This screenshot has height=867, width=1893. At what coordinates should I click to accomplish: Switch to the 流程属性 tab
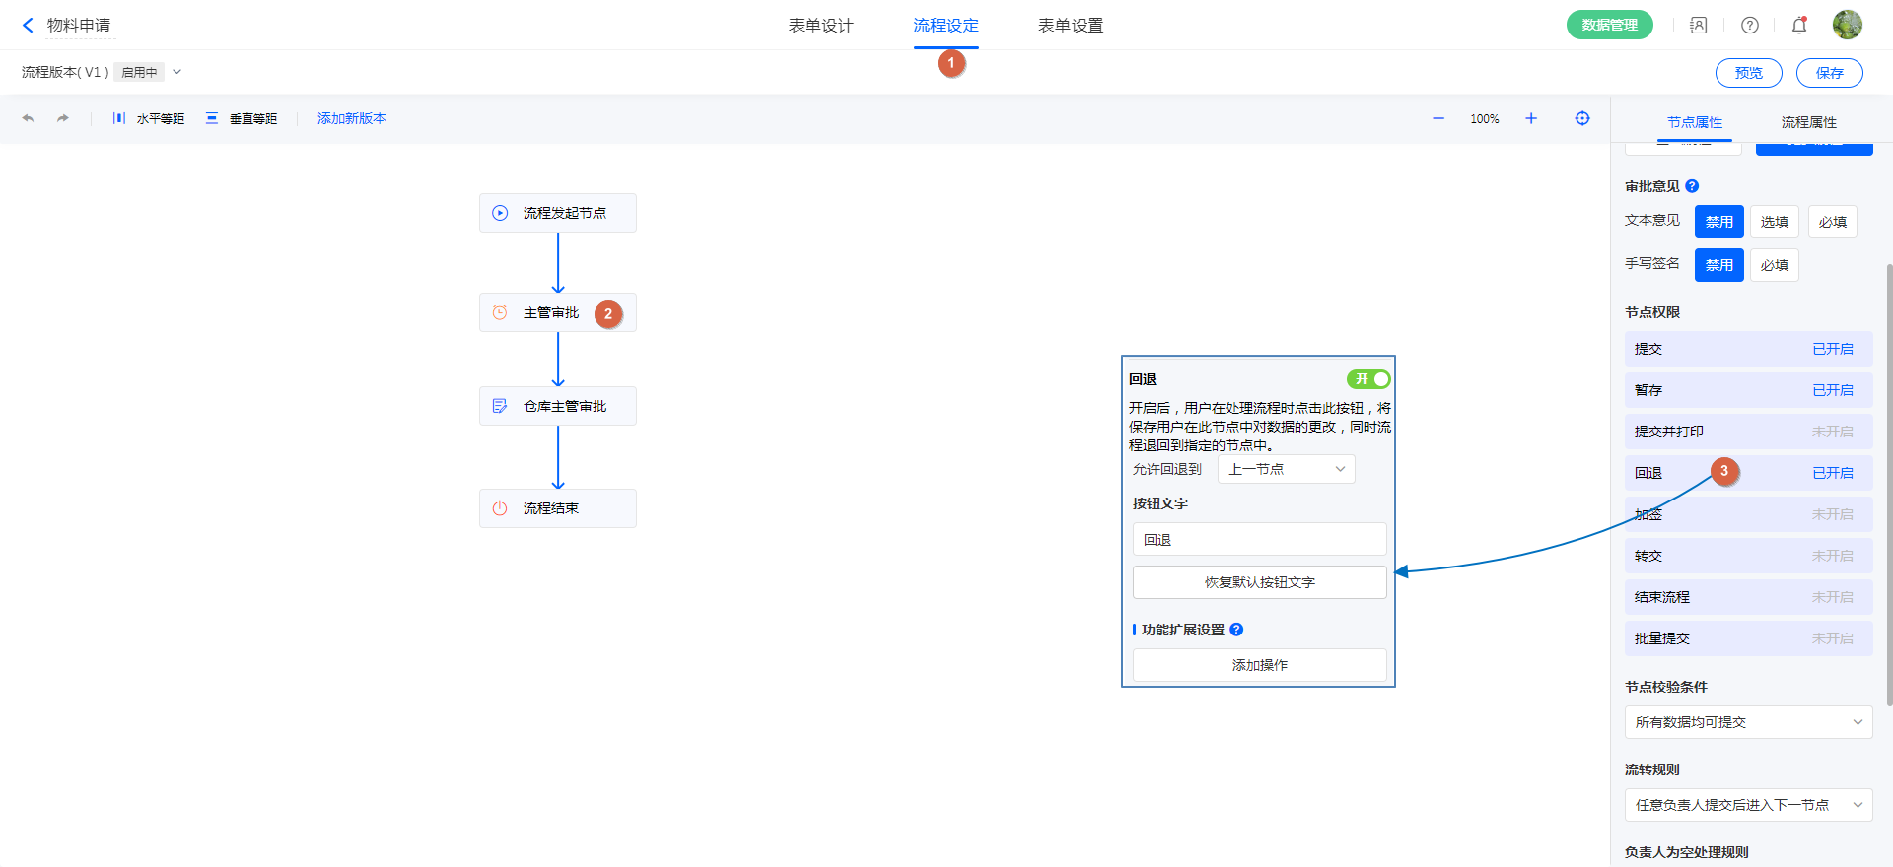click(1808, 122)
